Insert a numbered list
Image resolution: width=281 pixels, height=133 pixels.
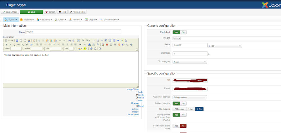point(37,45)
